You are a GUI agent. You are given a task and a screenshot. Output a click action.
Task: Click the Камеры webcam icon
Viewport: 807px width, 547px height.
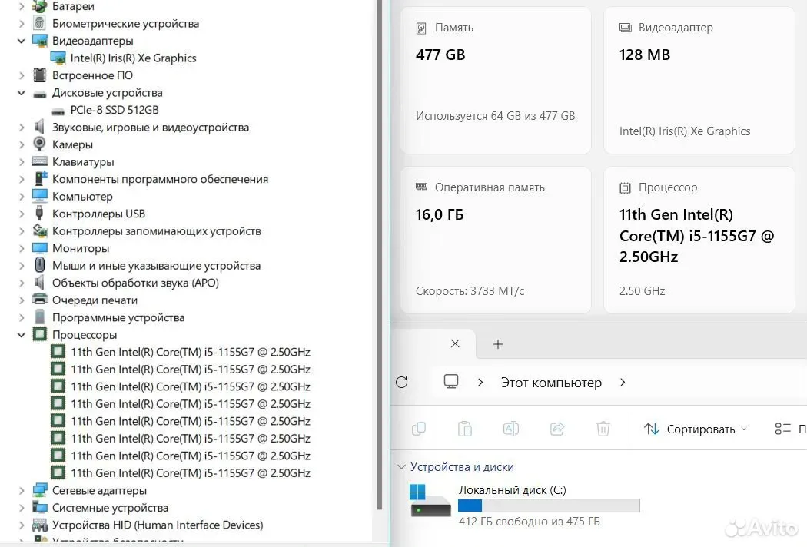pyautogui.click(x=40, y=144)
